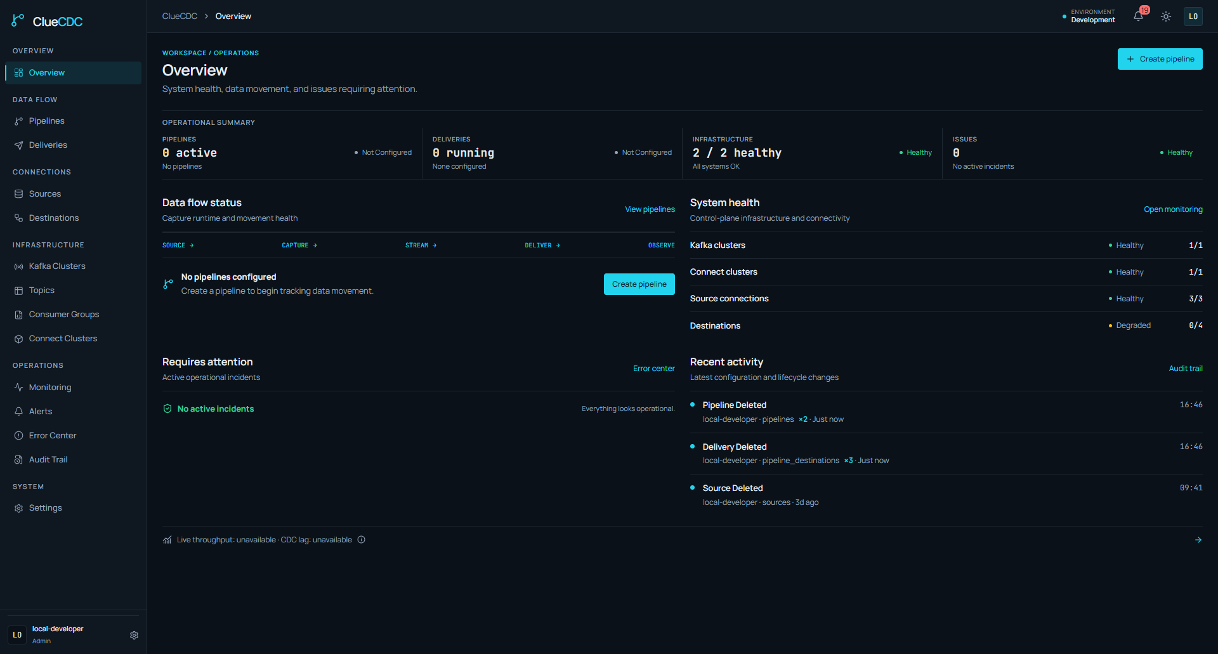Click the gear icon beside local-developer
This screenshot has height=654, width=1218.
[134, 635]
